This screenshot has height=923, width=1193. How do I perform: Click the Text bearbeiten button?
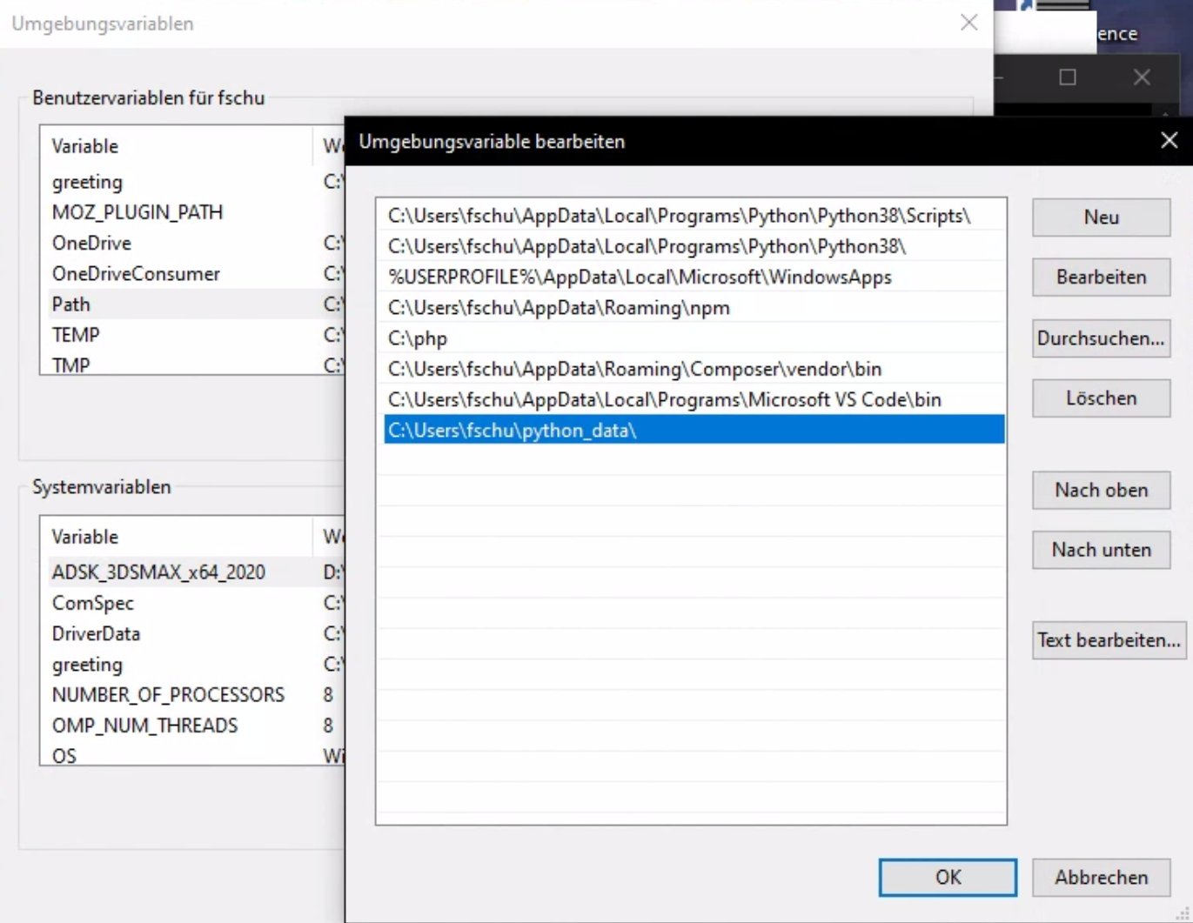coord(1108,639)
